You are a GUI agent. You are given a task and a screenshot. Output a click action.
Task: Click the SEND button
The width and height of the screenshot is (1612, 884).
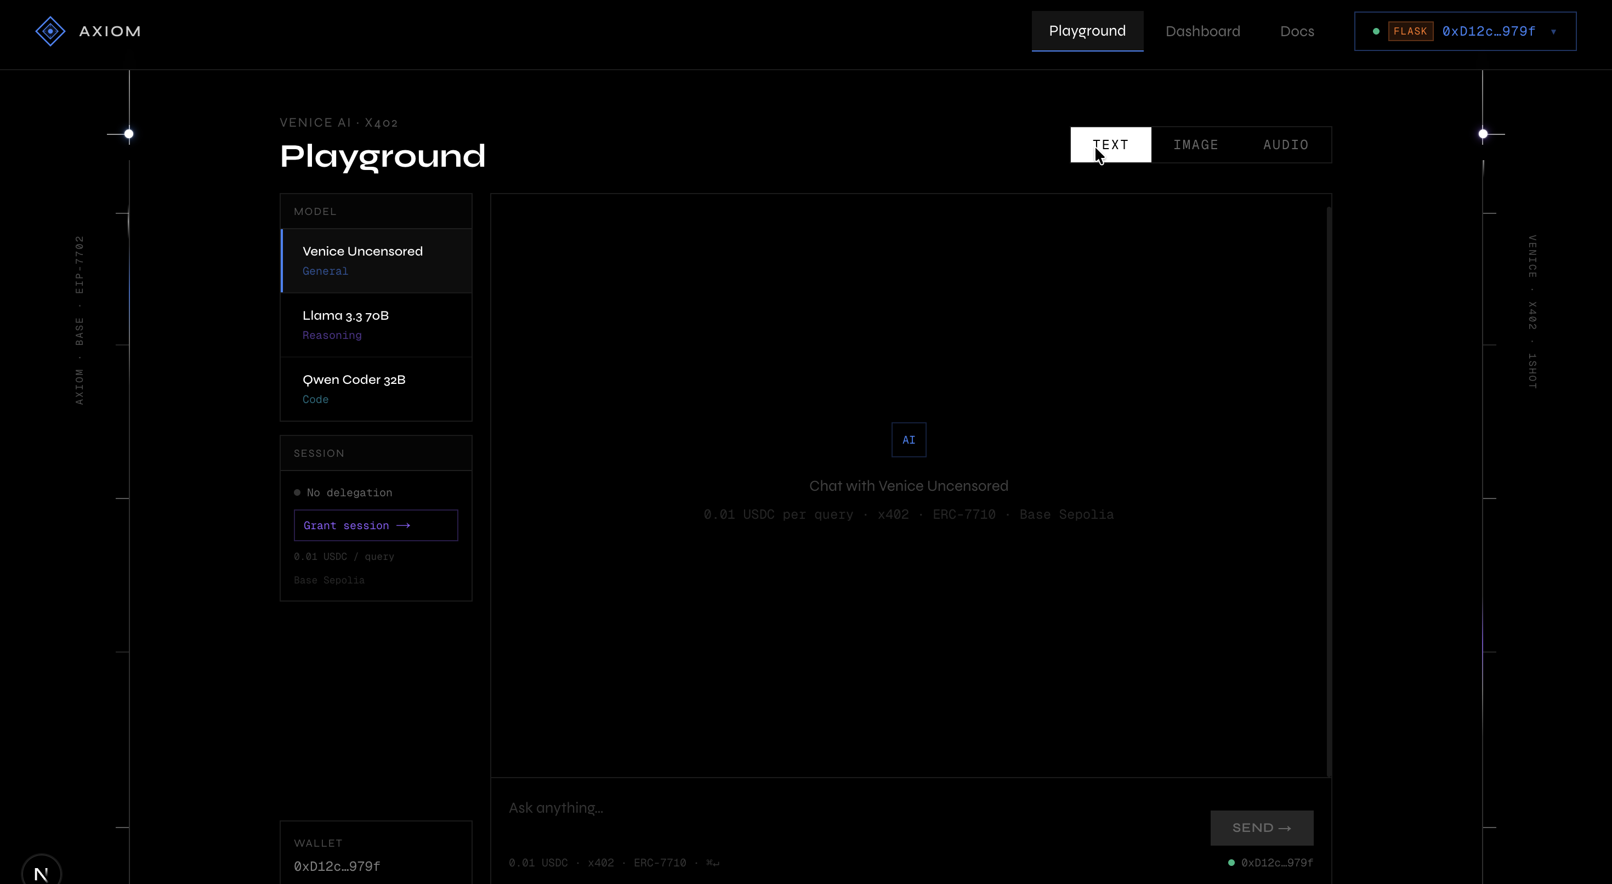point(1262,828)
